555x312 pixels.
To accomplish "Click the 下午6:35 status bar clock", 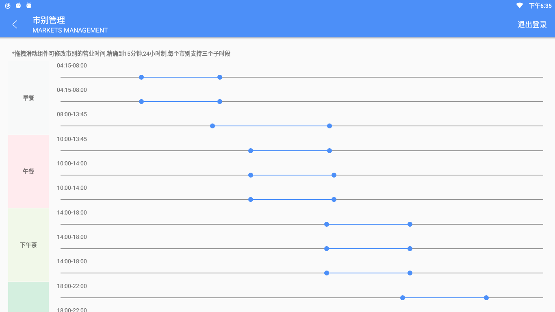I will click(540, 6).
